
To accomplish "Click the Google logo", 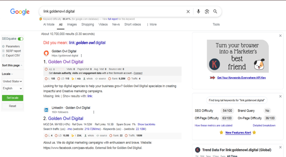I will (x=20, y=12).
